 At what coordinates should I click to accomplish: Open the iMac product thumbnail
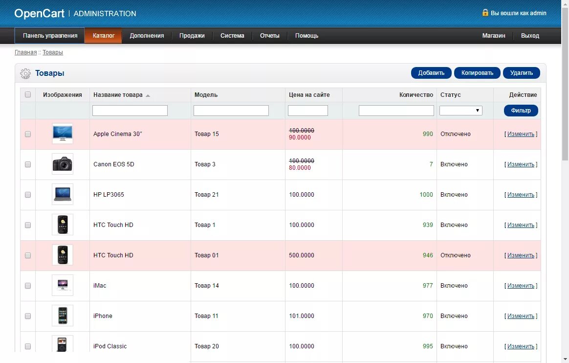[63, 285]
